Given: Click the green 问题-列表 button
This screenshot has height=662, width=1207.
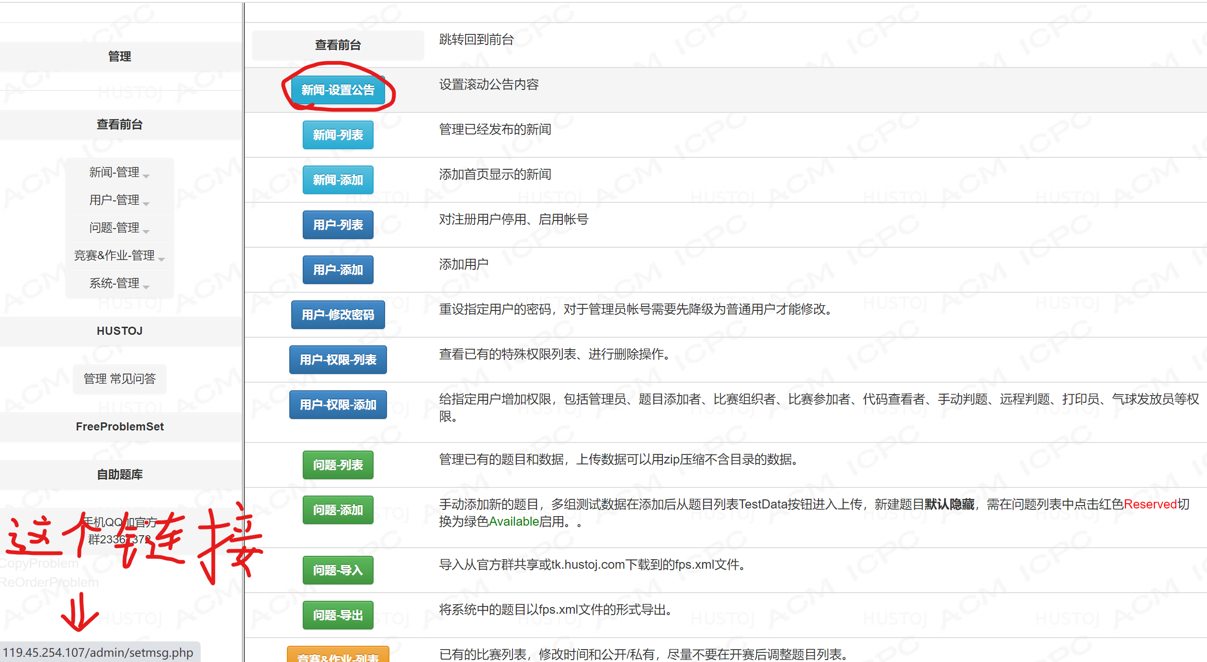Looking at the screenshot, I should [x=338, y=465].
